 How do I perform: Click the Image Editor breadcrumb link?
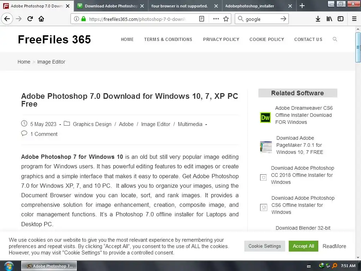pyautogui.click(x=51, y=62)
